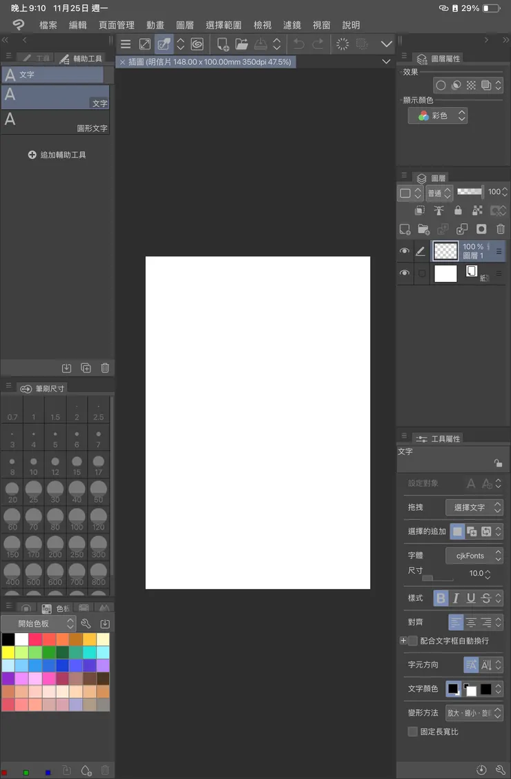The image size is (511, 779).
Task: Select the 圖形文字 sub tool
Action: coord(55,122)
